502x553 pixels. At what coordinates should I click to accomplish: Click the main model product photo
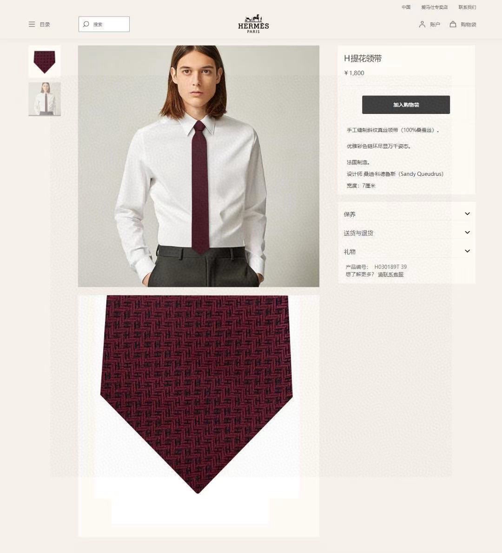click(x=198, y=166)
